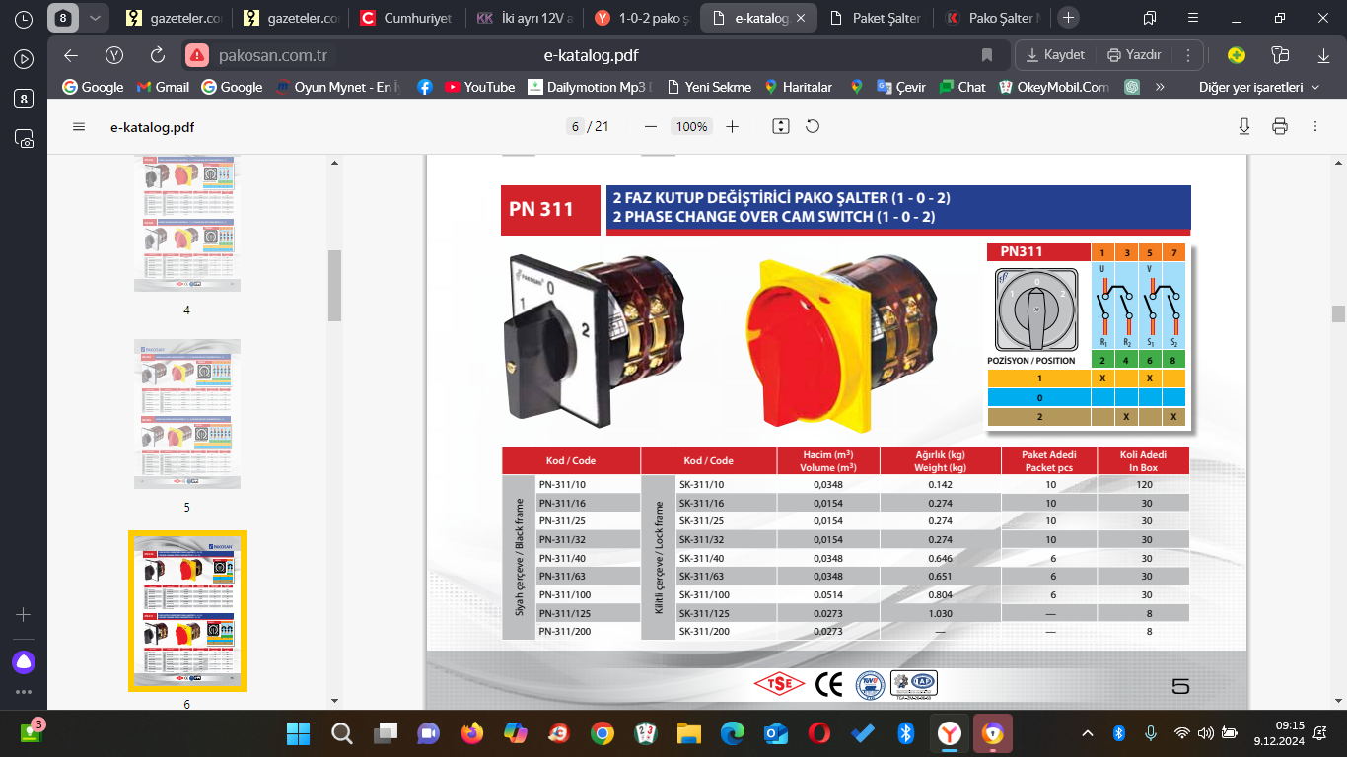Click the 100% zoom level field

coord(691,126)
